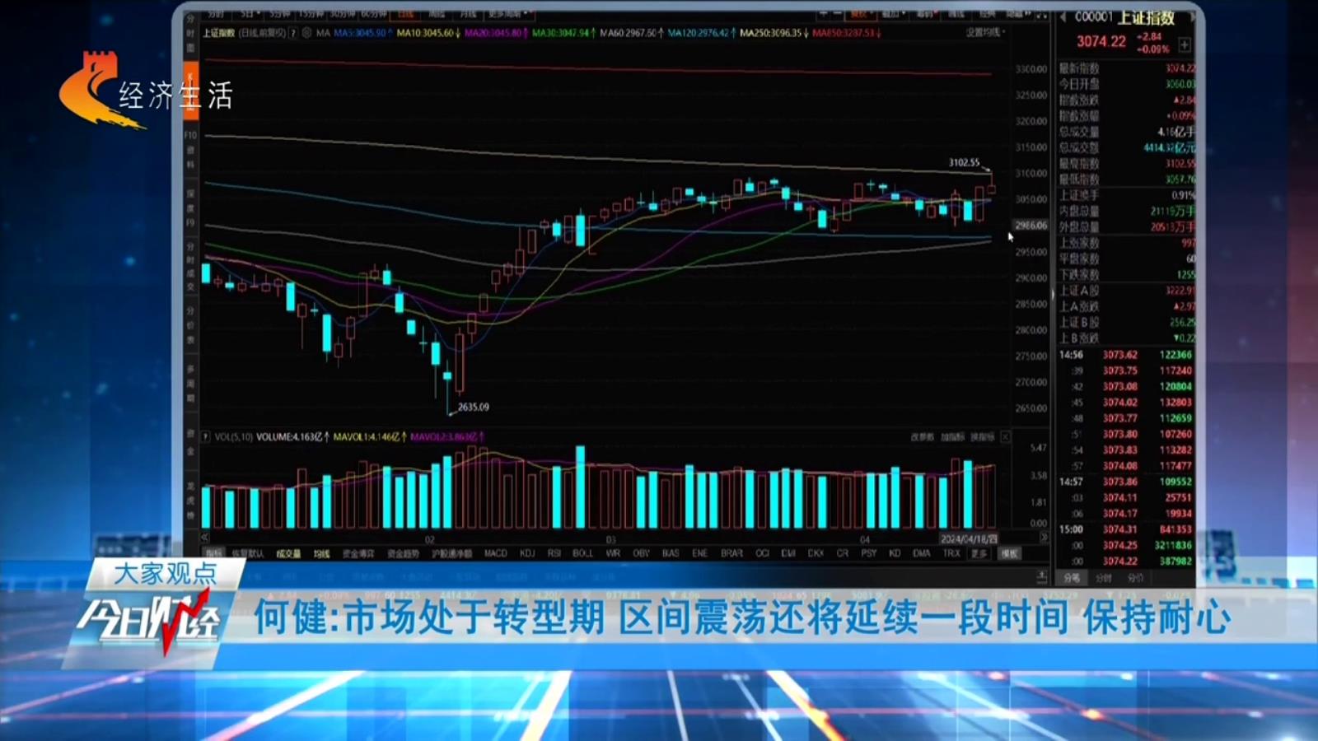Toggle the 成交量 volume indicator
This screenshot has height=741, width=1318.
pos(288,554)
